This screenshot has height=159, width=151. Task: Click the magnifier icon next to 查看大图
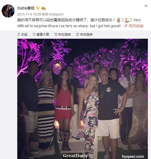(34, 34)
